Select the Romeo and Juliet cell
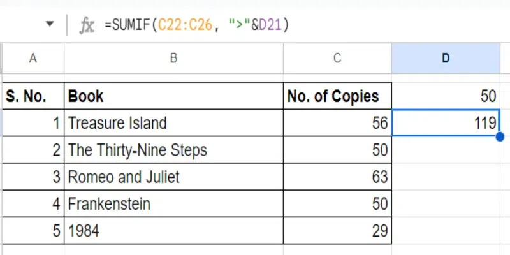Screen dimensions: 510x255 tap(173, 177)
